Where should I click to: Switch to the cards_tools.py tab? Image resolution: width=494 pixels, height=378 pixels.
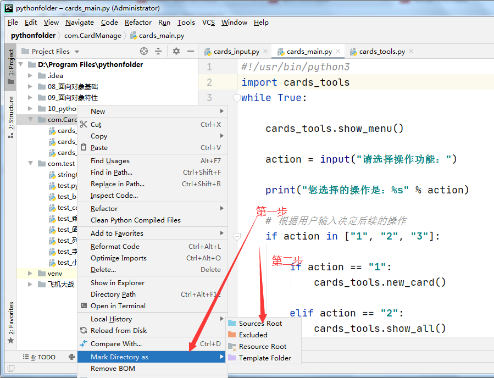pyautogui.click(x=382, y=51)
